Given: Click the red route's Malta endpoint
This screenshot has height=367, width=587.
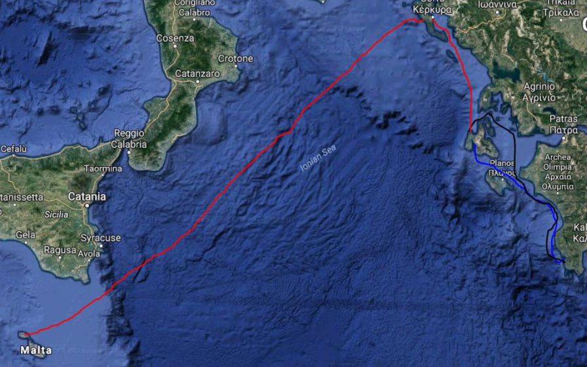Looking at the screenshot, I should point(26,334).
